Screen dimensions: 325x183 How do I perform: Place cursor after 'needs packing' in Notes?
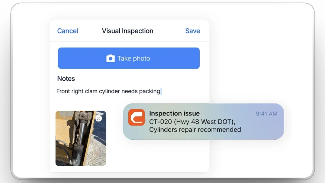[161, 91]
